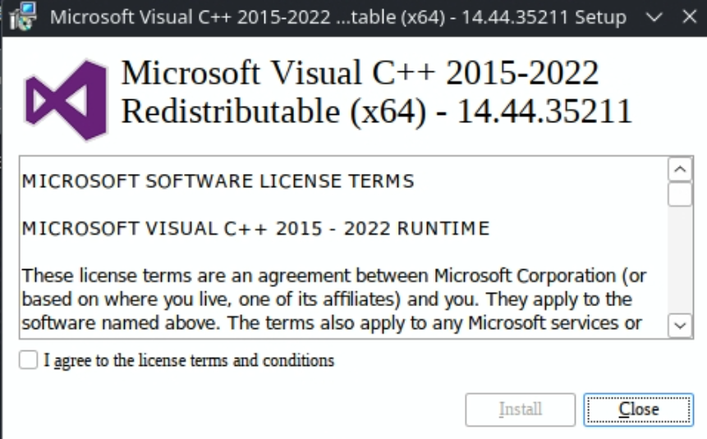Click the license scrollbar up arrow
Screen dimensions: 707x439
(680, 170)
